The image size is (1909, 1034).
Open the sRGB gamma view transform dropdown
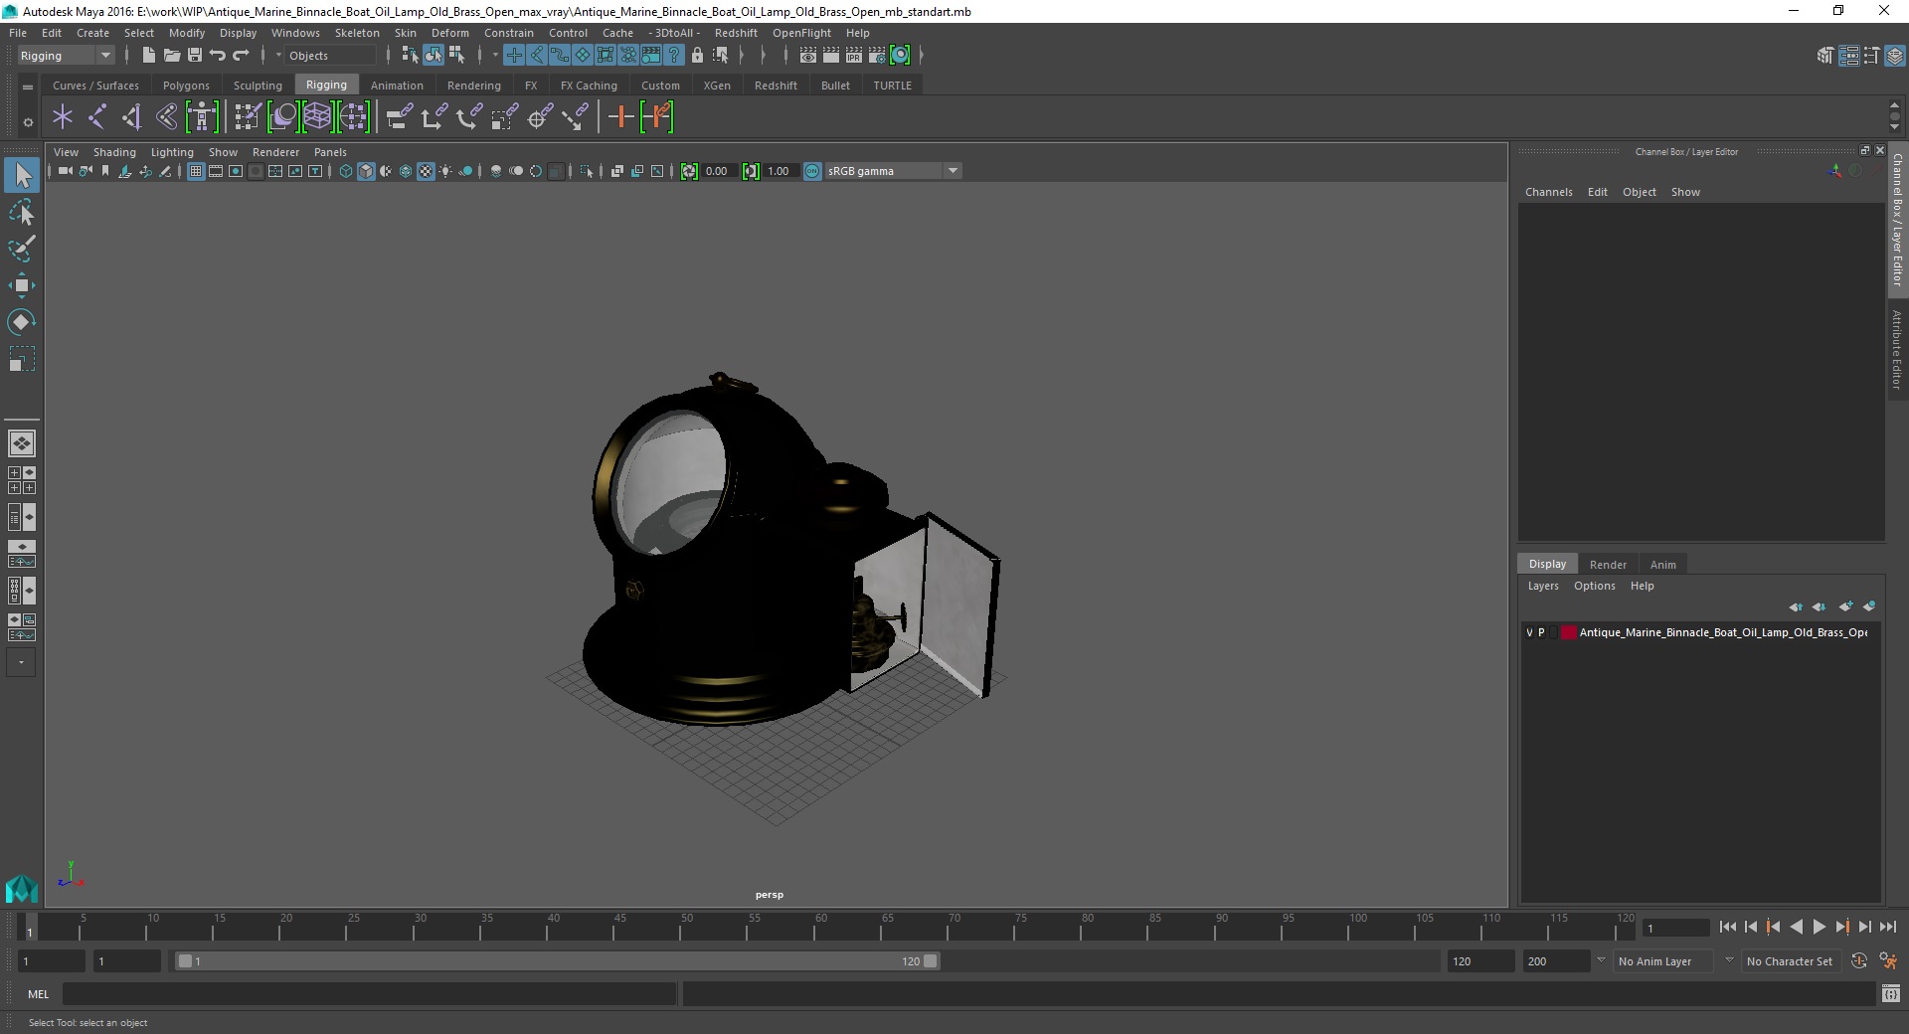[953, 171]
